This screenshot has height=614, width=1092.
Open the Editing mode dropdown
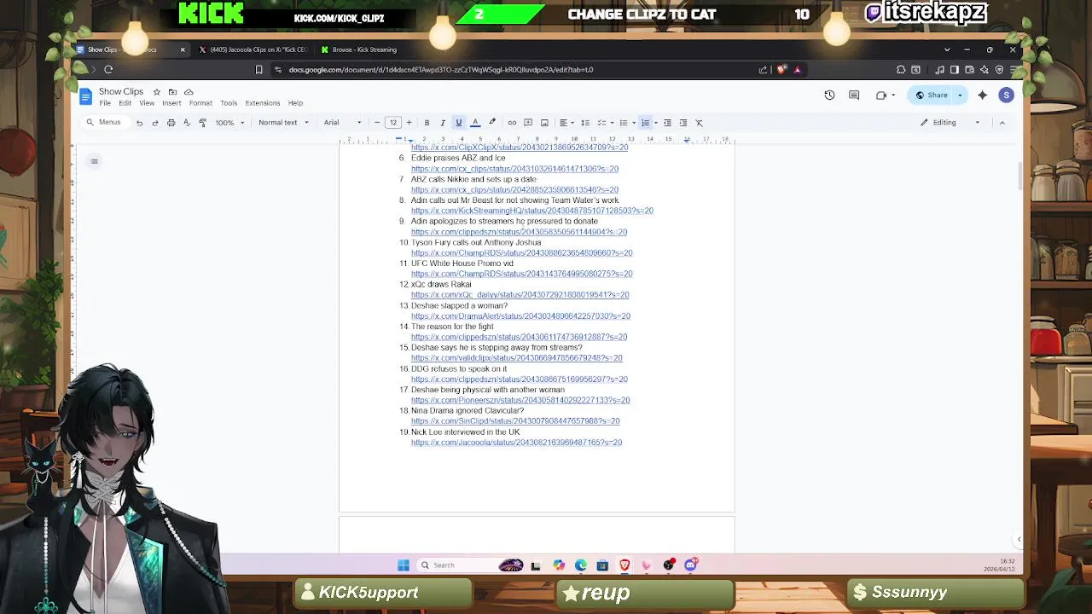point(950,123)
